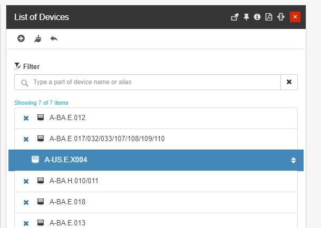This screenshot has width=321, height=228.
Task: Remove device A-BA.E.012 from list
Action: tap(26, 118)
